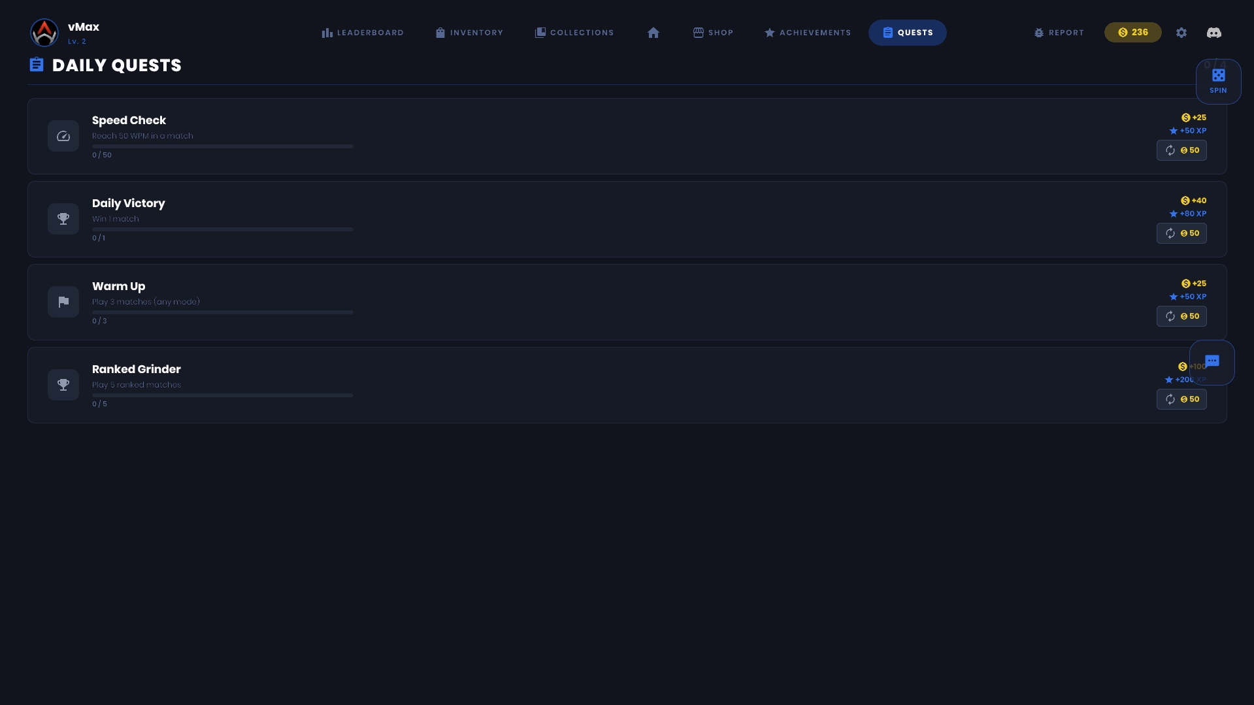The height and width of the screenshot is (705, 1254).
Task: Click the Spin dice button
Action: point(1218,81)
